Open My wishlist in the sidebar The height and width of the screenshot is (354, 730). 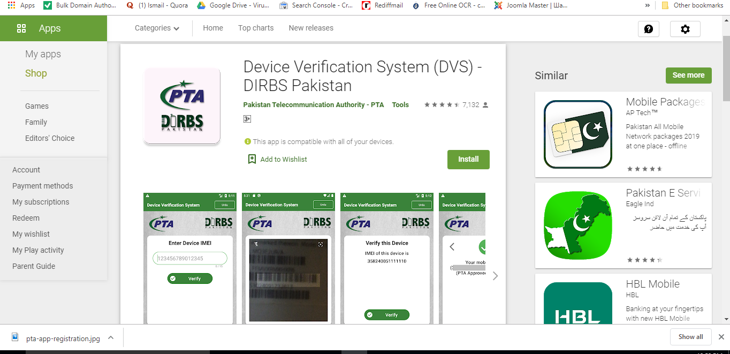31,234
